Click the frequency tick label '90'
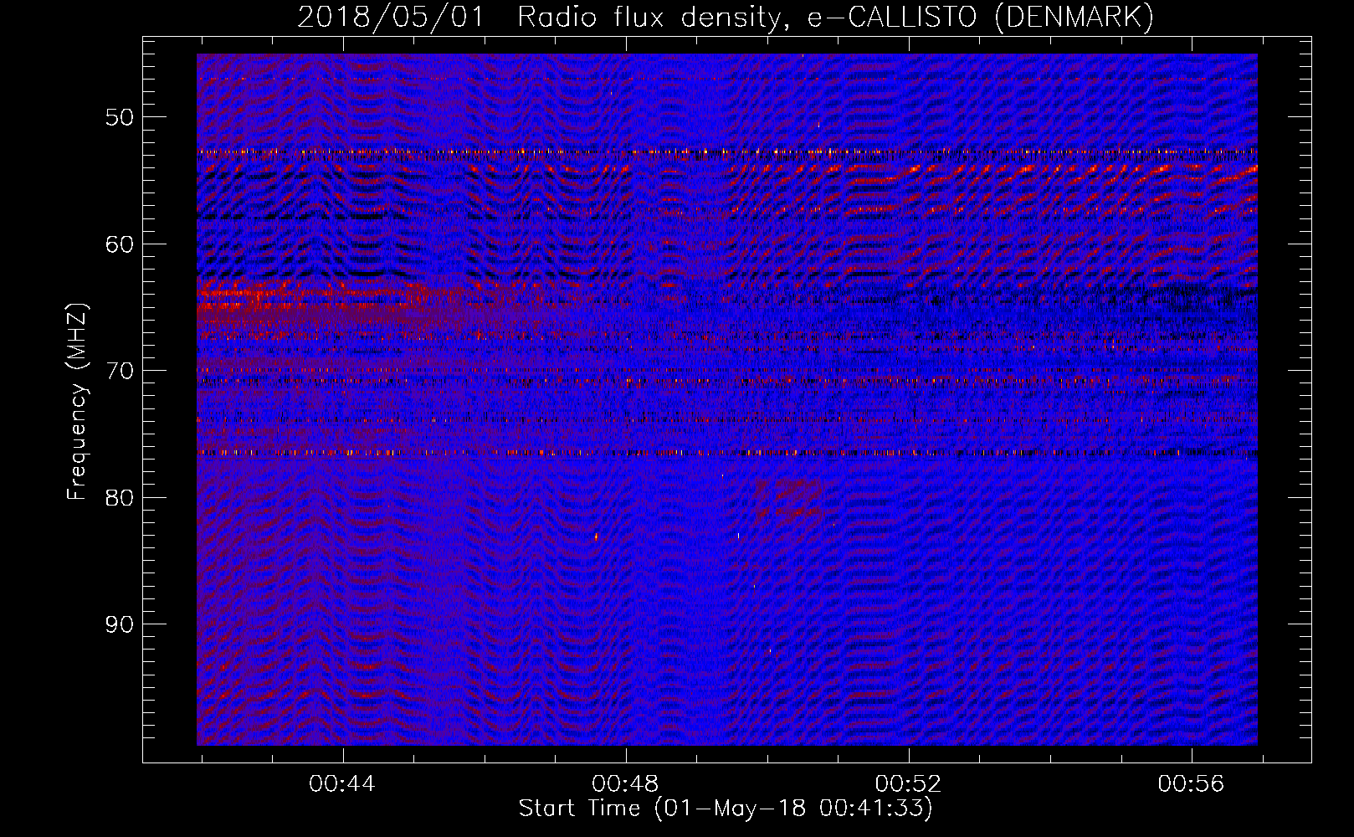Image resolution: width=1354 pixels, height=837 pixels. pyautogui.click(x=120, y=624)
